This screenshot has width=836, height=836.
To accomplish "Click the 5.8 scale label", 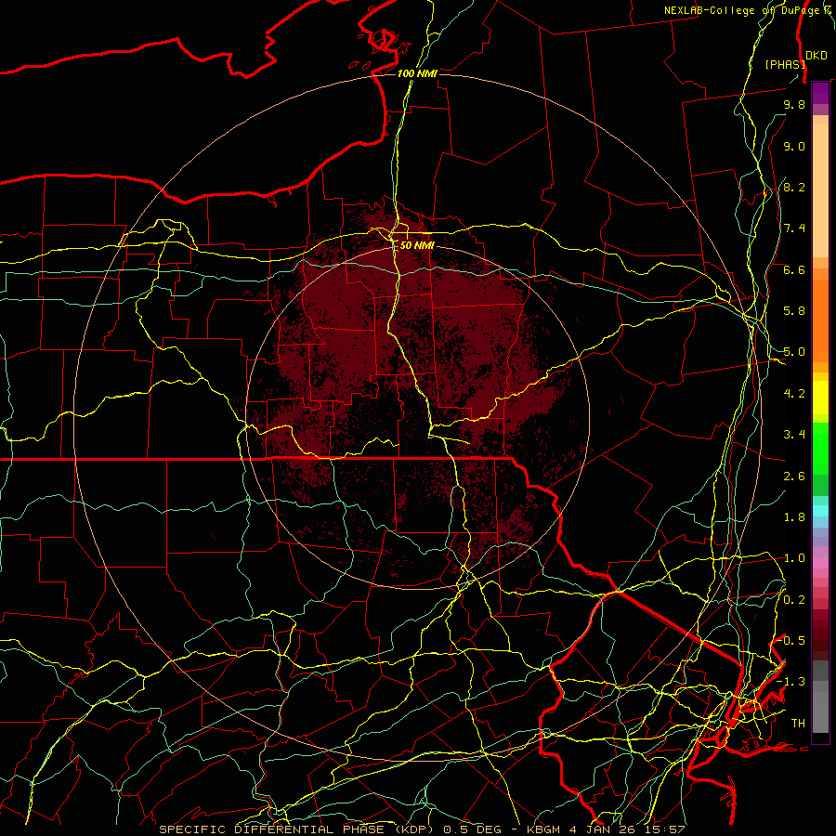I will 794,311.
